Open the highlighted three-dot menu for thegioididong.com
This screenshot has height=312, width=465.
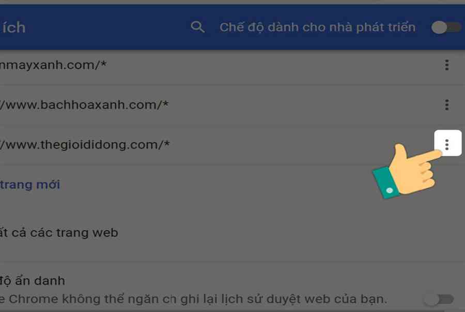[447, 143]
